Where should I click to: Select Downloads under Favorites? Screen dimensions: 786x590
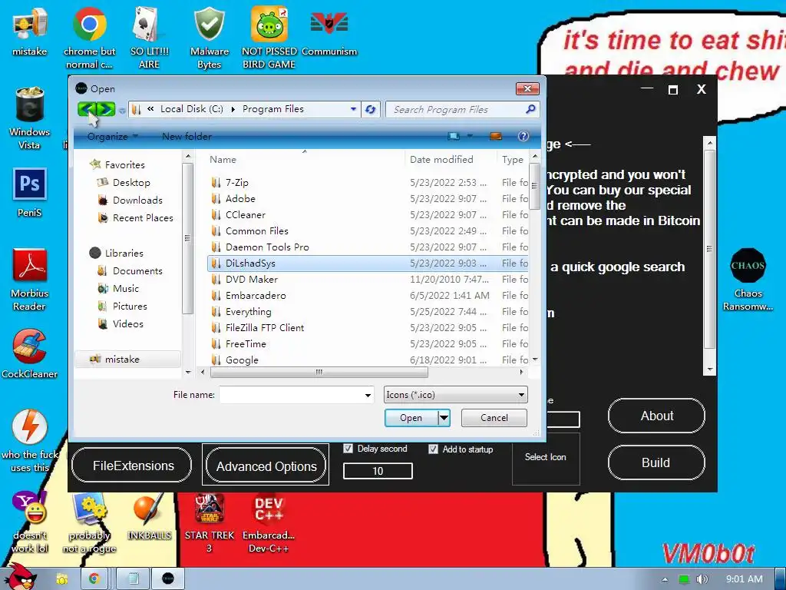137,201
